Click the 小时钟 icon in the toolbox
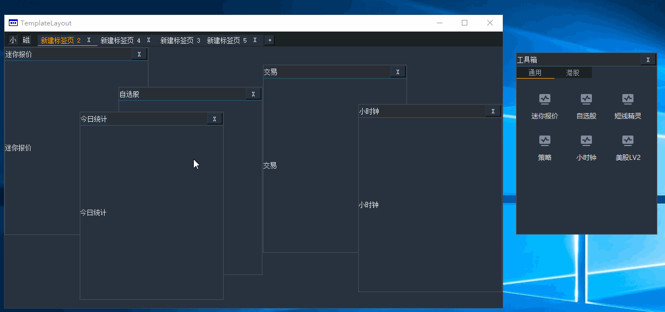 coord(586,141)
